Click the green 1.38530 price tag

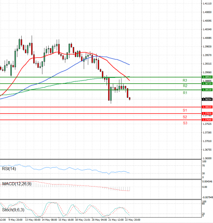pos(207,90)
